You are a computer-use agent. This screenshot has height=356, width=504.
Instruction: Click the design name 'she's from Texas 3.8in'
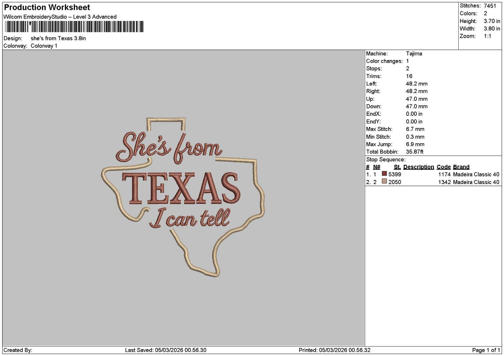pos(58,38)
